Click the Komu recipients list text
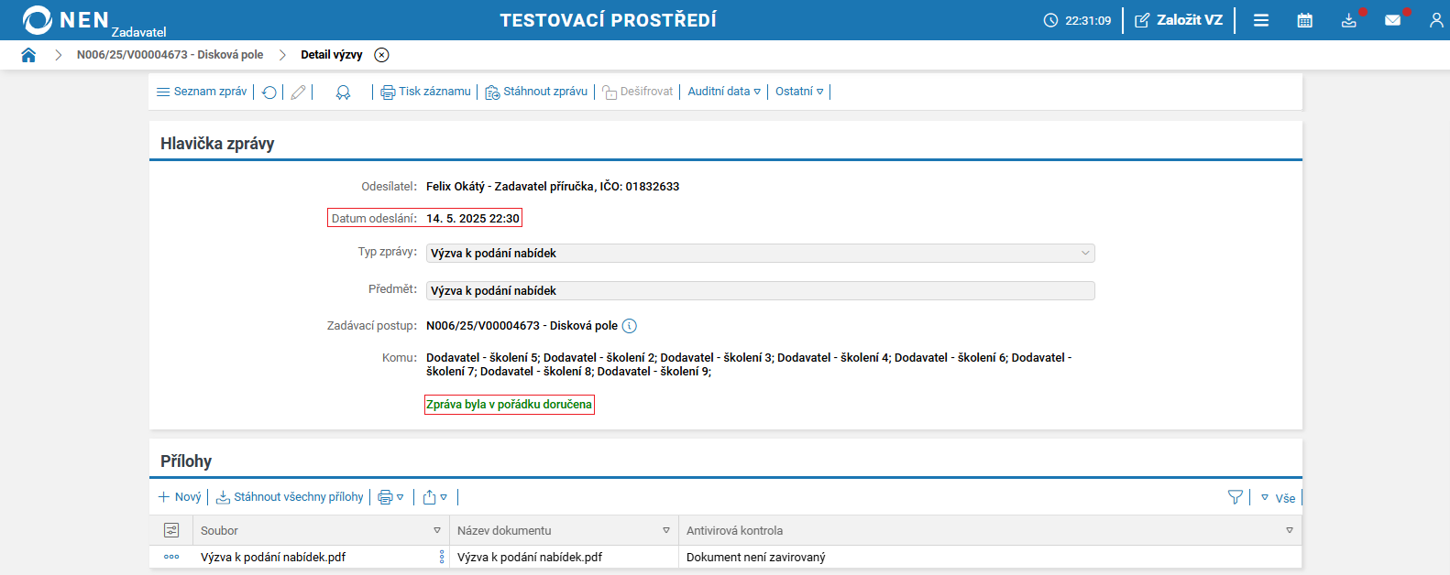 [749, 364]
